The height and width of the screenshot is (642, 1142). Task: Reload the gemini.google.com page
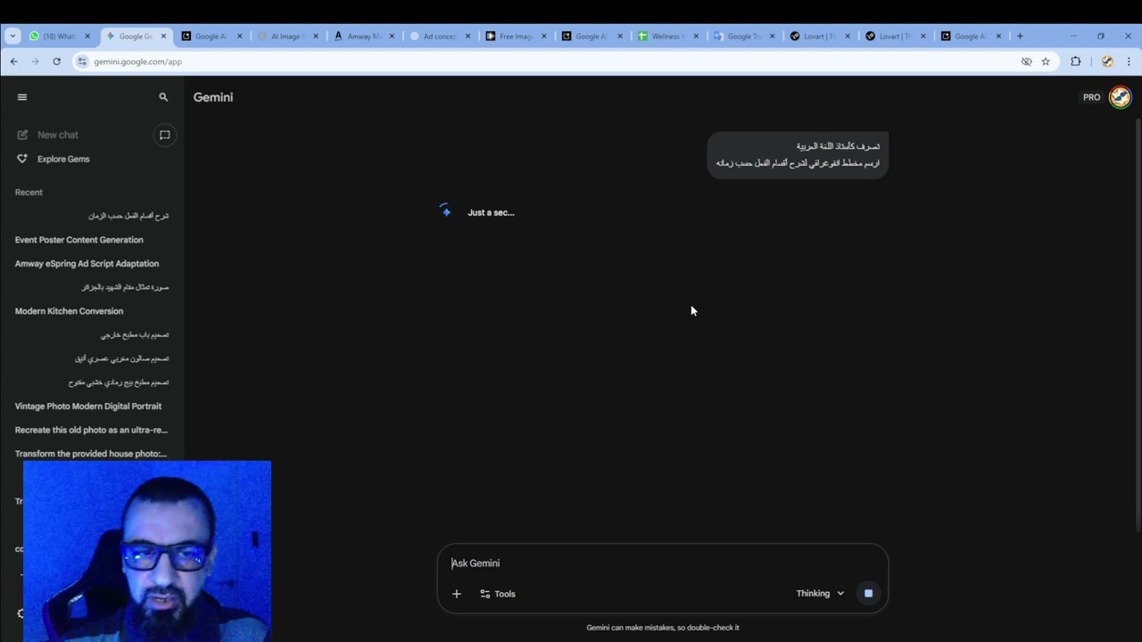(x=56, y=62)
